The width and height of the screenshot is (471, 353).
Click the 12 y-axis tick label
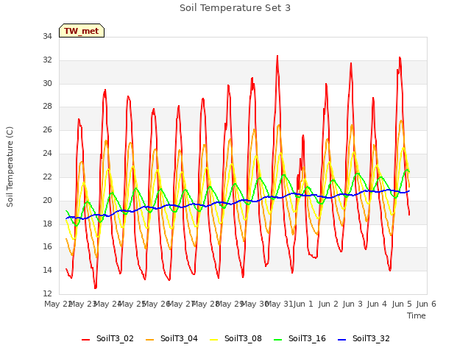coord(47,293)
